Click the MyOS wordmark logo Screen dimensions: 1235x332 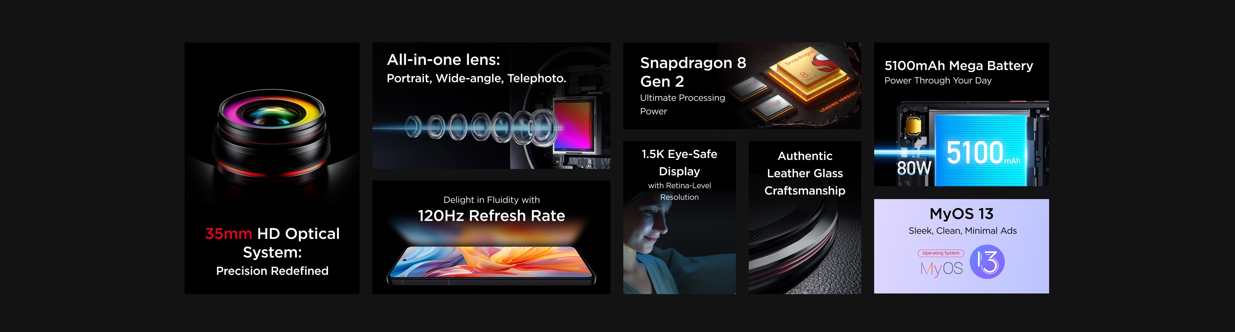pyautogui.click(x=941, y=268)
